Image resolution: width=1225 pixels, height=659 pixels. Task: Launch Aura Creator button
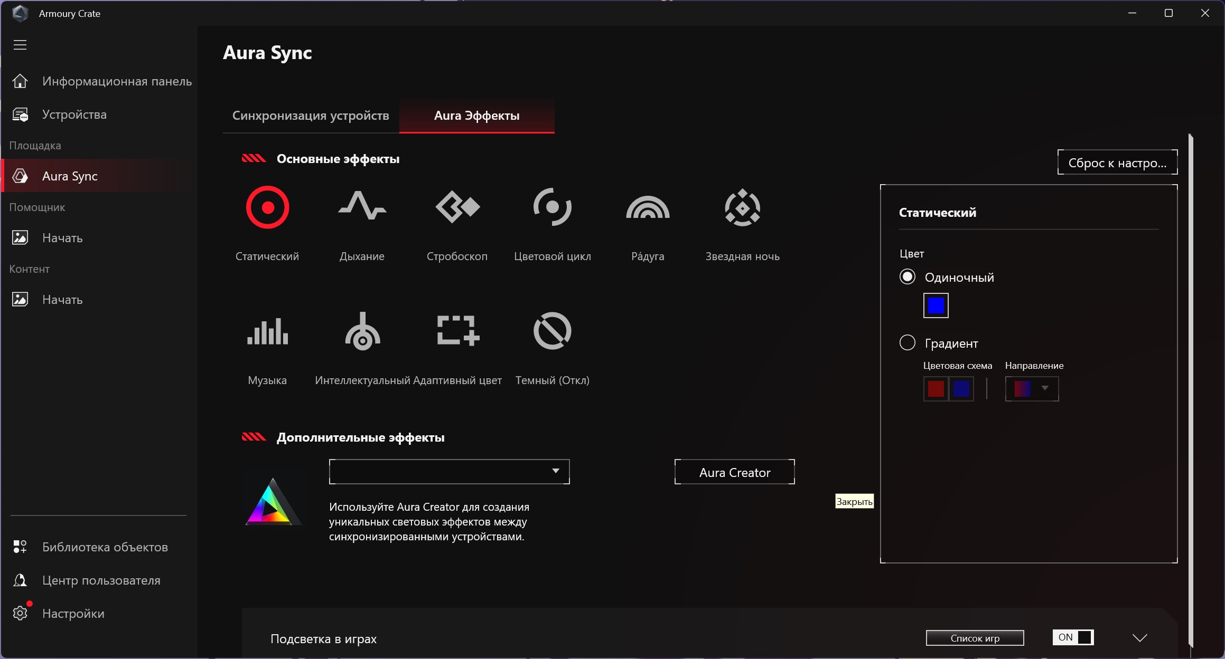pos(734,472)
